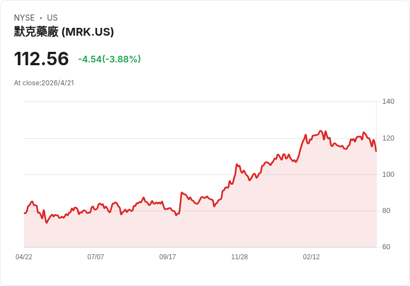Click the 11/28 date on x-axis
This screenshot has height=286, width=410.
coord(240,257)
